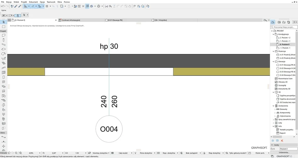Image resolution: width=298 pixels, height=158 pixels.
Task: Close the 0. Poziom 0 tab
Action: tap(56, 20)
